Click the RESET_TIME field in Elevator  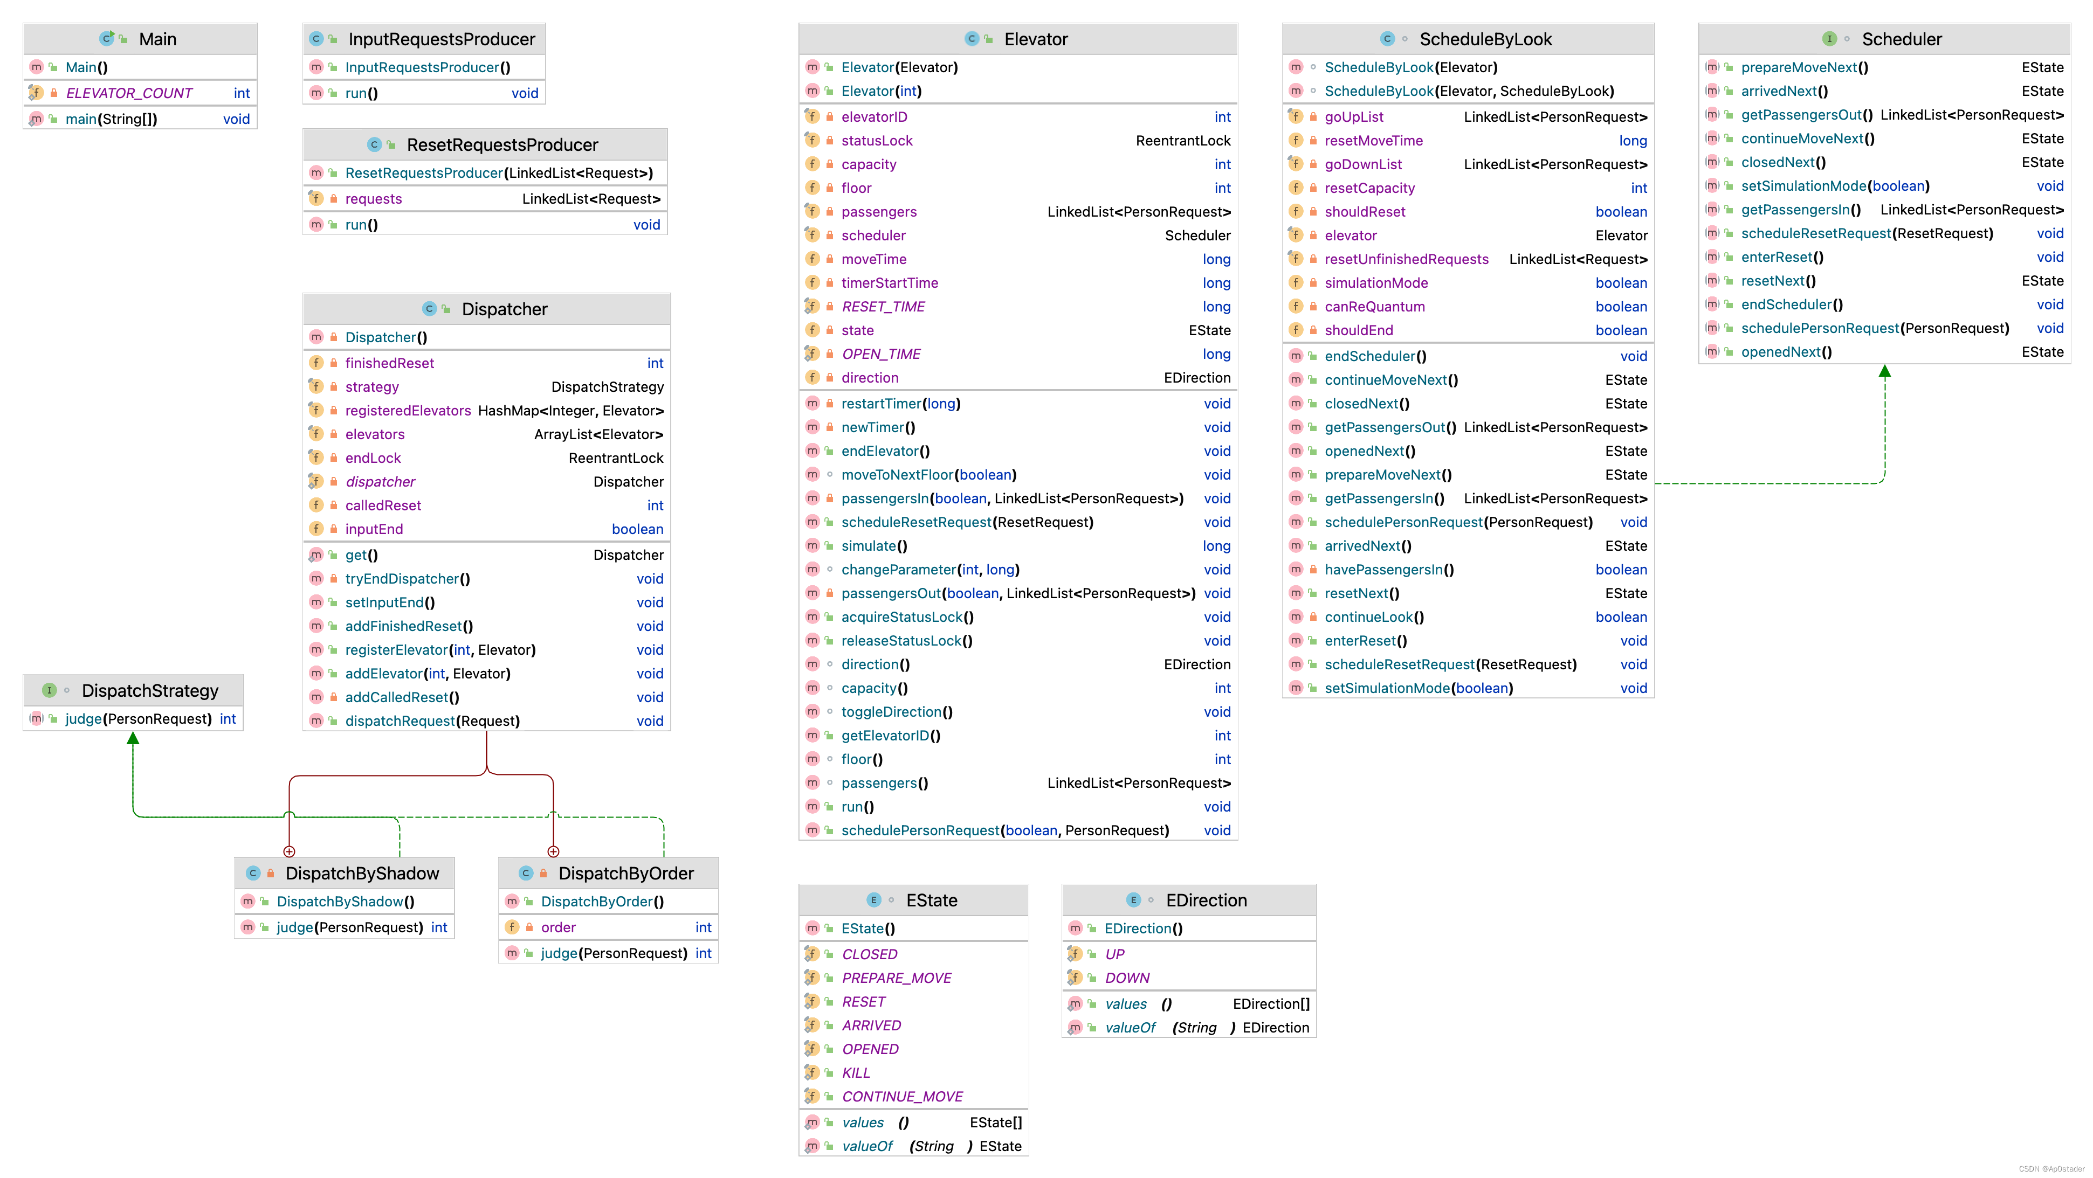click(x=1018, y=306)
